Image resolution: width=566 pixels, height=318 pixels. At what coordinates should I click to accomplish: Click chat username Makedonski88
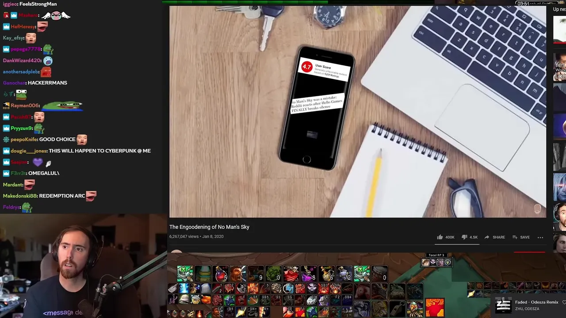20,196
